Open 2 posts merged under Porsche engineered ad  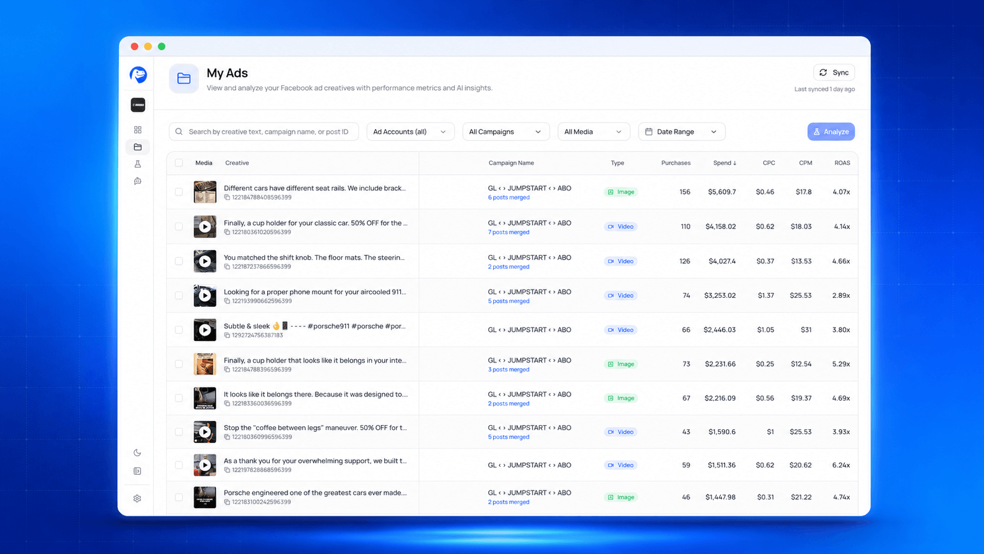click(508, 502)
